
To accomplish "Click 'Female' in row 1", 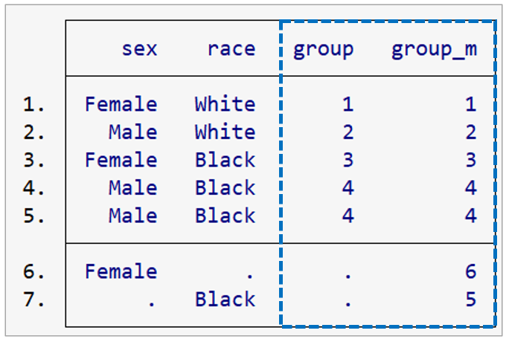I will (121, 104).
